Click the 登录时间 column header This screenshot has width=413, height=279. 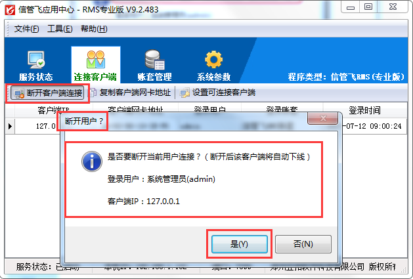click(365, 110)
